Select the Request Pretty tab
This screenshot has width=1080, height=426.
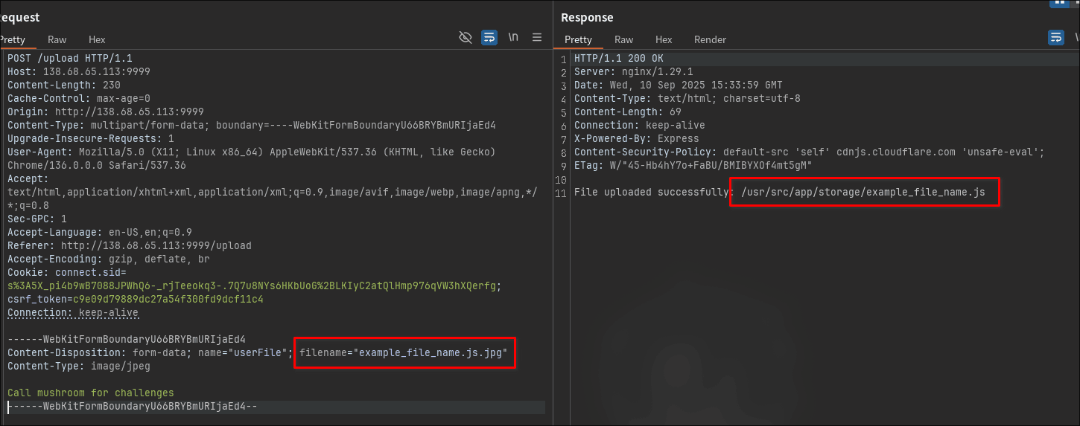pyautogui.click(x=13, y=39)
